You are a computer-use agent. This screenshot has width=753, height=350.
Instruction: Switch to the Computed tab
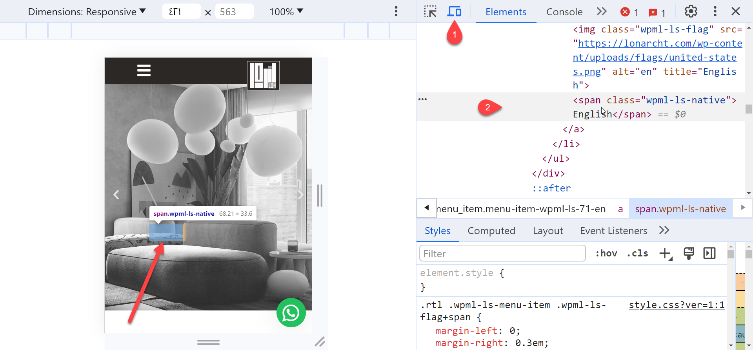[491, 231]
